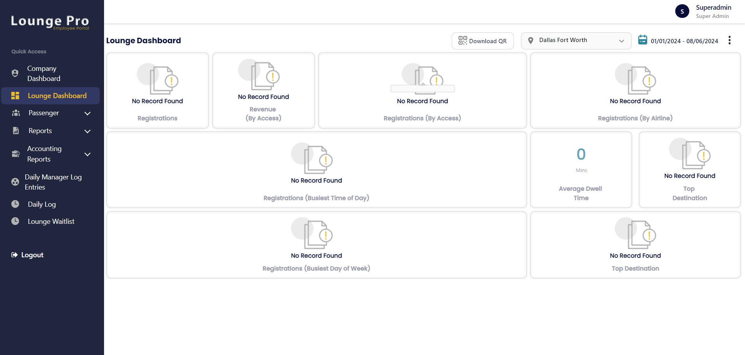Expand the Accounting Reports chevron
745x355 pixels.
(88, 154)
